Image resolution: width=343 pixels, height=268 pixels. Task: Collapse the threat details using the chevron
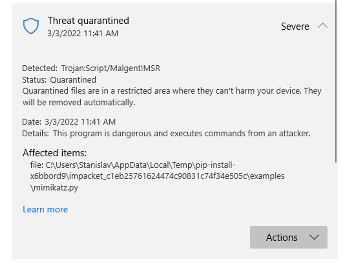tap(322, 26)
